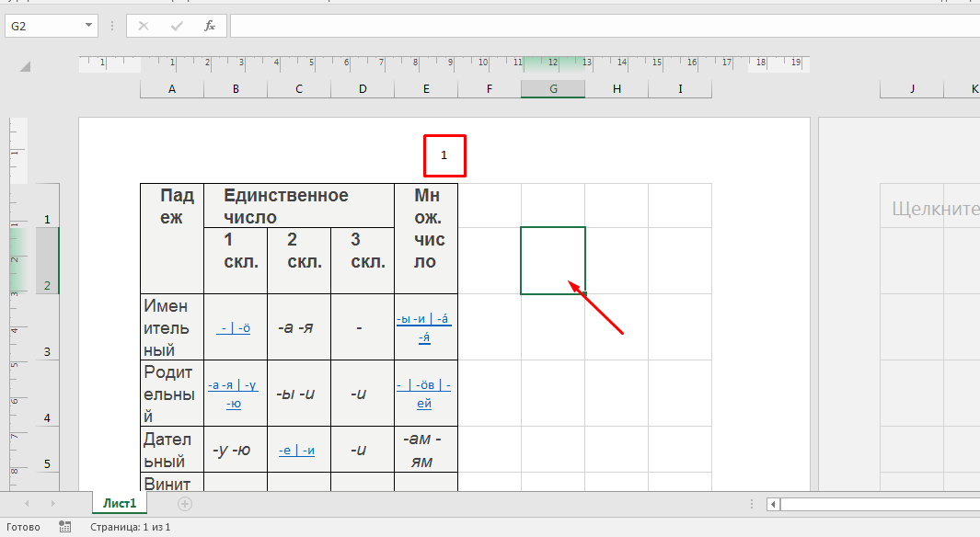The width and height of the screenshot is (980, 537).
Task: Add a new sheet with plus button
Action: tap(185, 503)
